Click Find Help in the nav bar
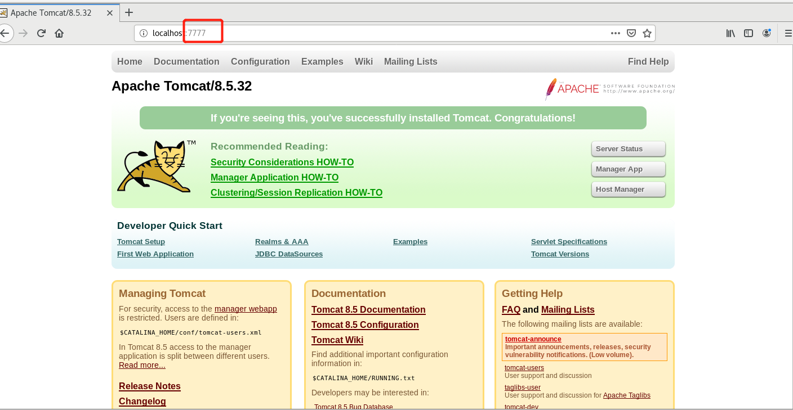The width and height of the screenshot is (793, 410). point(648,62)
